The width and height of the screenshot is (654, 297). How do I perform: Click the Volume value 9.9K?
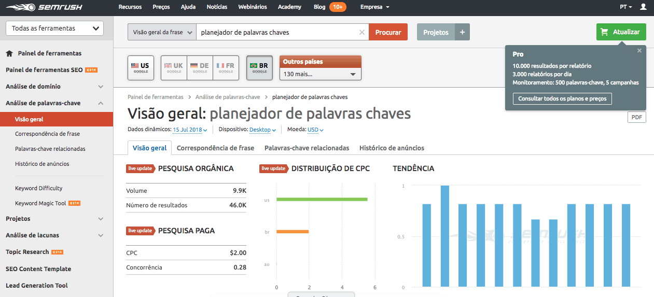[x=240, y=191]
